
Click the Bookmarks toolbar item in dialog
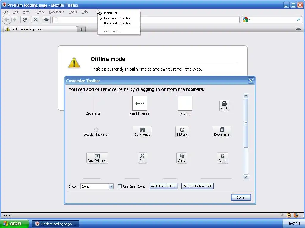click(x=222, y=132)
